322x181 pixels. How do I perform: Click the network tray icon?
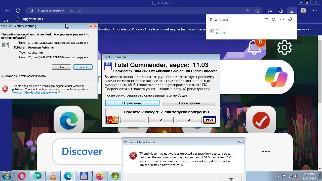pyautogui.click(x=291, y=176)
